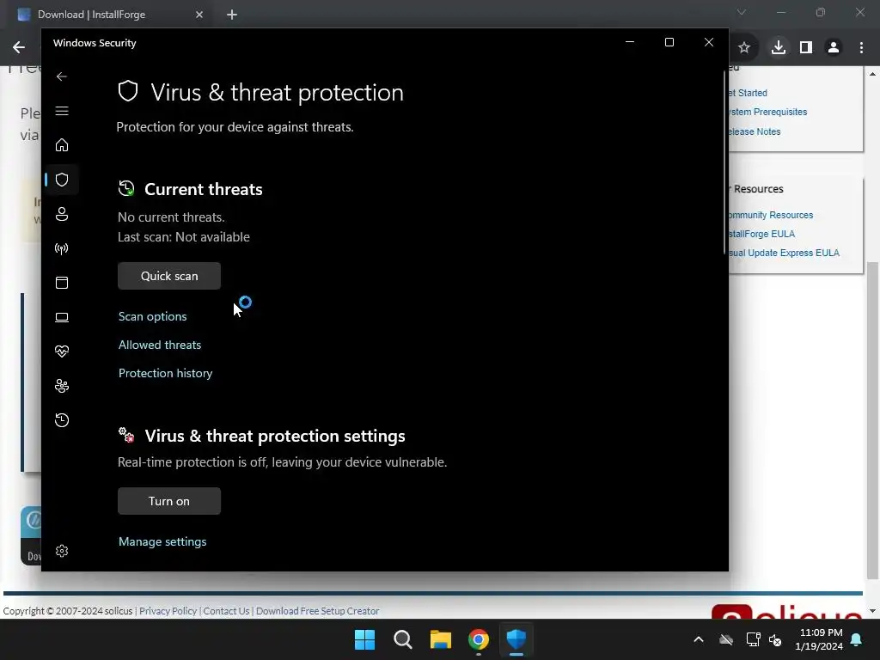
Task: Open File Explorer from taskbar
Action: pyautogui.click(x=441, y=639)
